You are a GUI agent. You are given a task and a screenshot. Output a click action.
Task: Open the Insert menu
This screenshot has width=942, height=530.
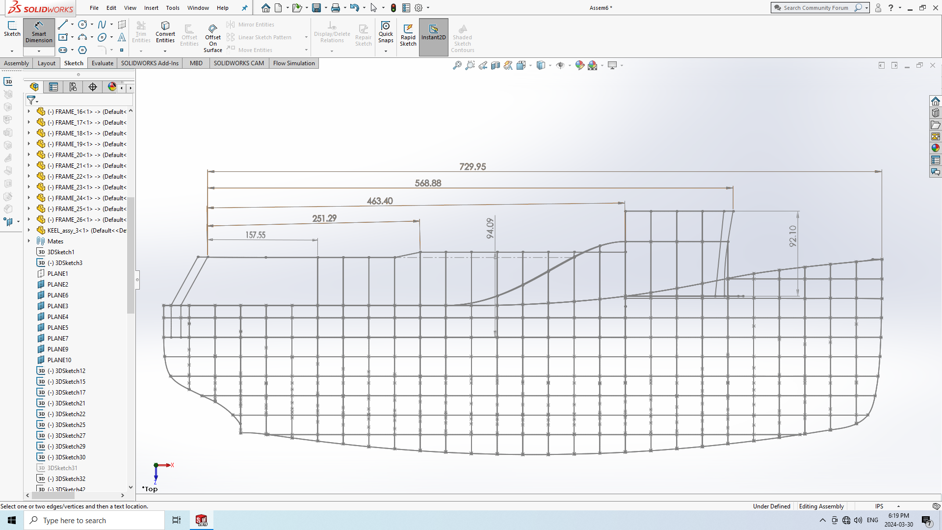pos(151,8)
